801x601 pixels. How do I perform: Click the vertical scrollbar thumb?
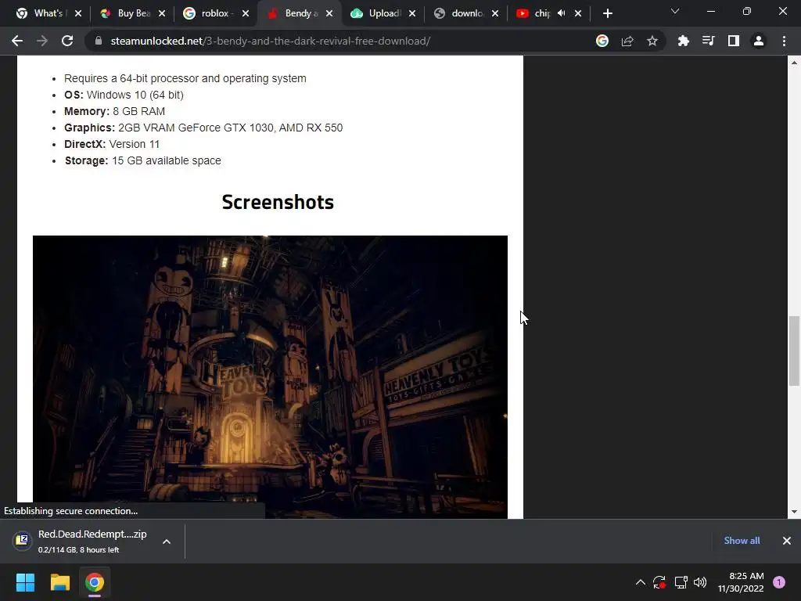pos(794,351)
